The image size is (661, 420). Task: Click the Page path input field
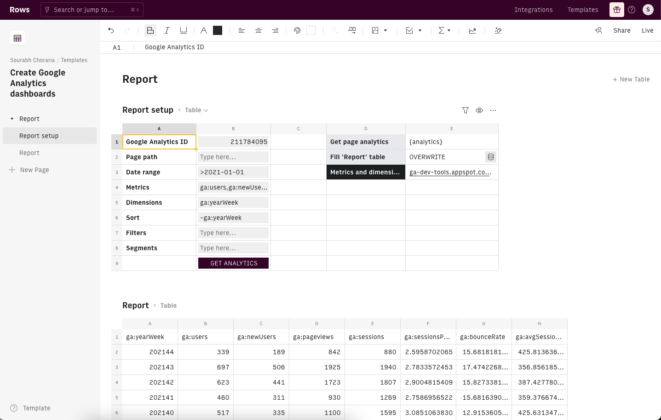233,157
